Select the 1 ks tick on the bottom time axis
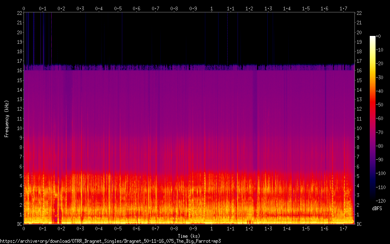Viewport: 390px width, 244px height. (212, 228)
